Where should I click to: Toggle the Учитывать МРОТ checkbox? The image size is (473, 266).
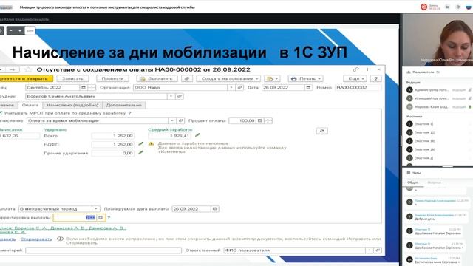(x=1, y=113)
